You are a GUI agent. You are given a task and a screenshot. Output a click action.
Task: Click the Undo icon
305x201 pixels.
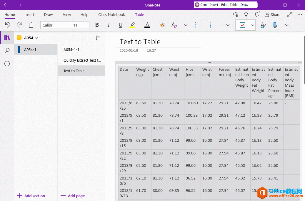(x=8, y=25)
